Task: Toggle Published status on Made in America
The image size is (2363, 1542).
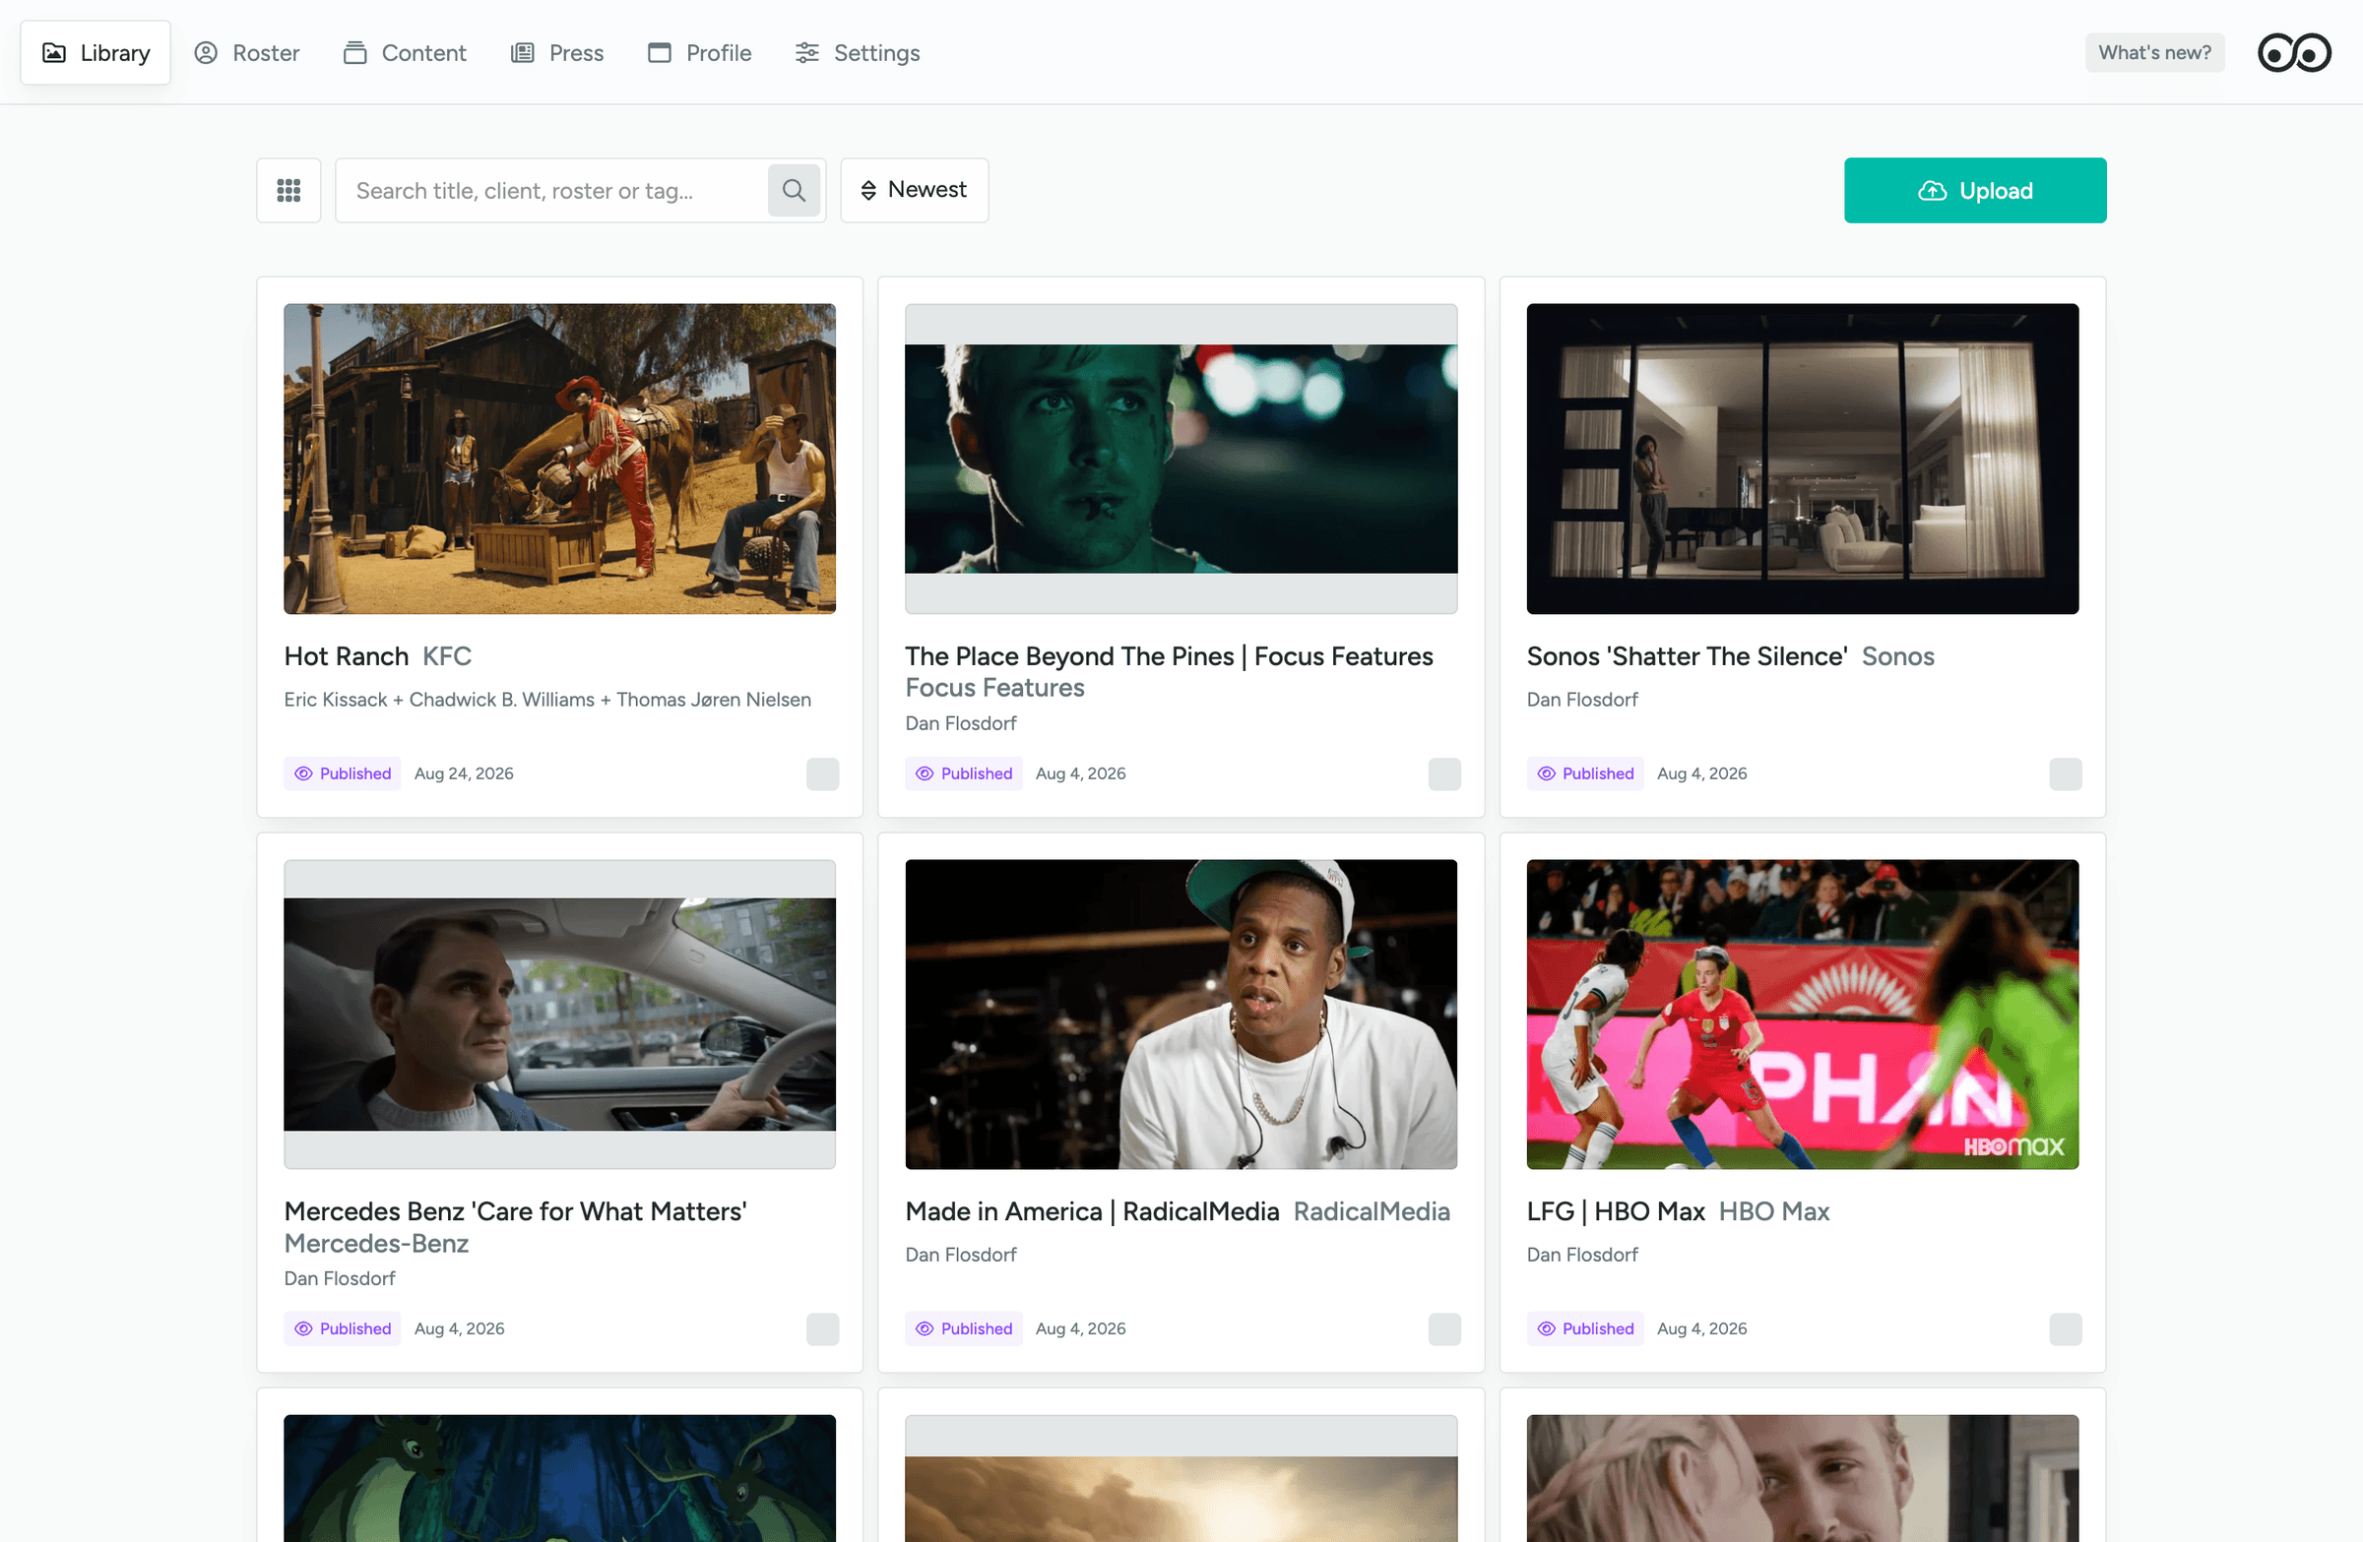Action: [964, 1327]
